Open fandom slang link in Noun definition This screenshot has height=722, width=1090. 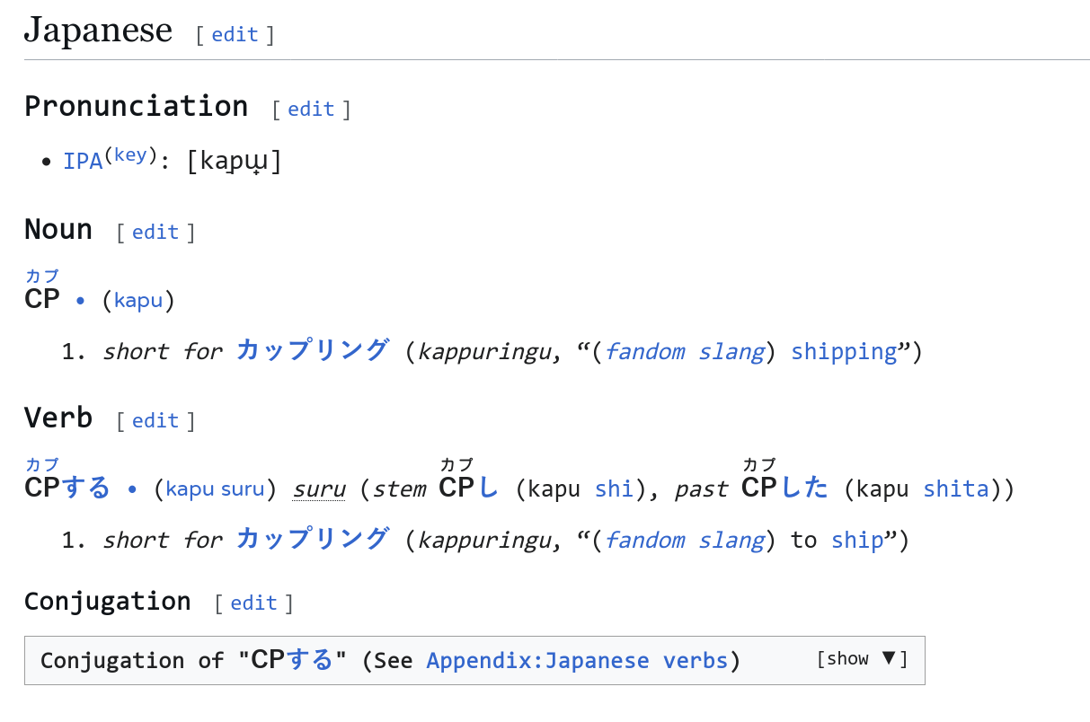684,352
